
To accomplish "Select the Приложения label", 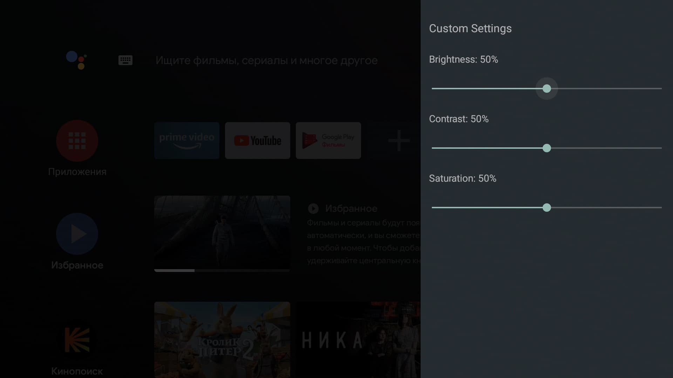I will [x=77, y=172].
